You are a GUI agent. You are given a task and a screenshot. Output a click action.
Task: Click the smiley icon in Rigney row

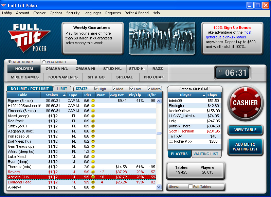pos(93,101)
